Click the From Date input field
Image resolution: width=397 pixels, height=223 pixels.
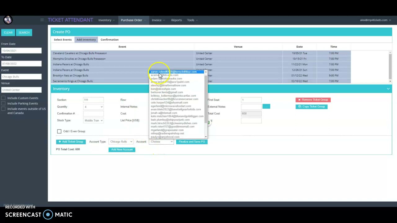click(x=21, y=50)
